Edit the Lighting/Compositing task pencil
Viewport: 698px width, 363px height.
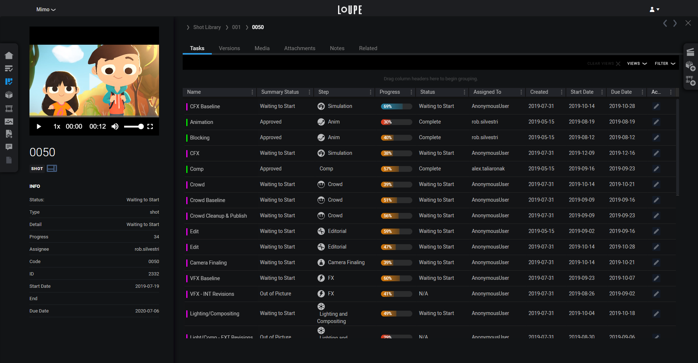click(656, 314)
